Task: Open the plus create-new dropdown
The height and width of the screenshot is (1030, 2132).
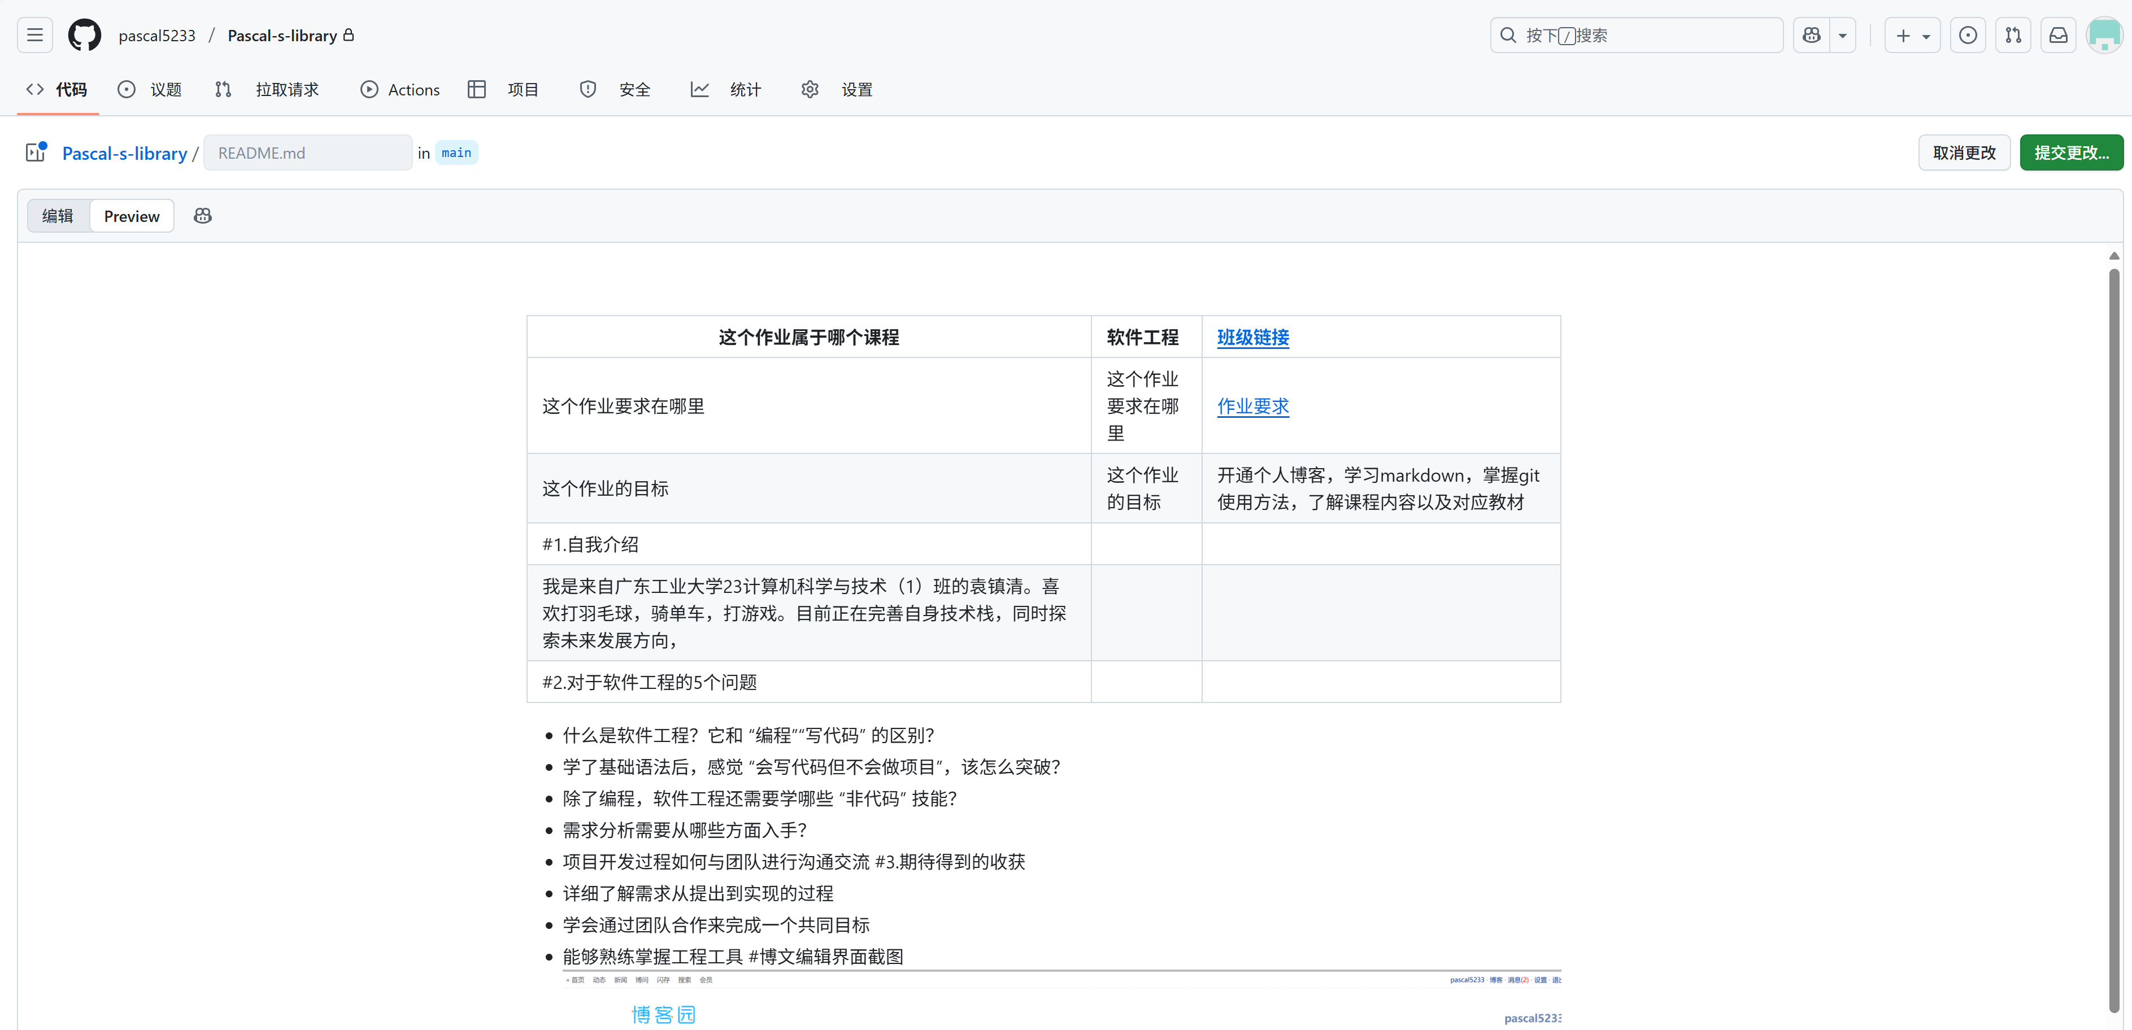Action: [1912, 35]
